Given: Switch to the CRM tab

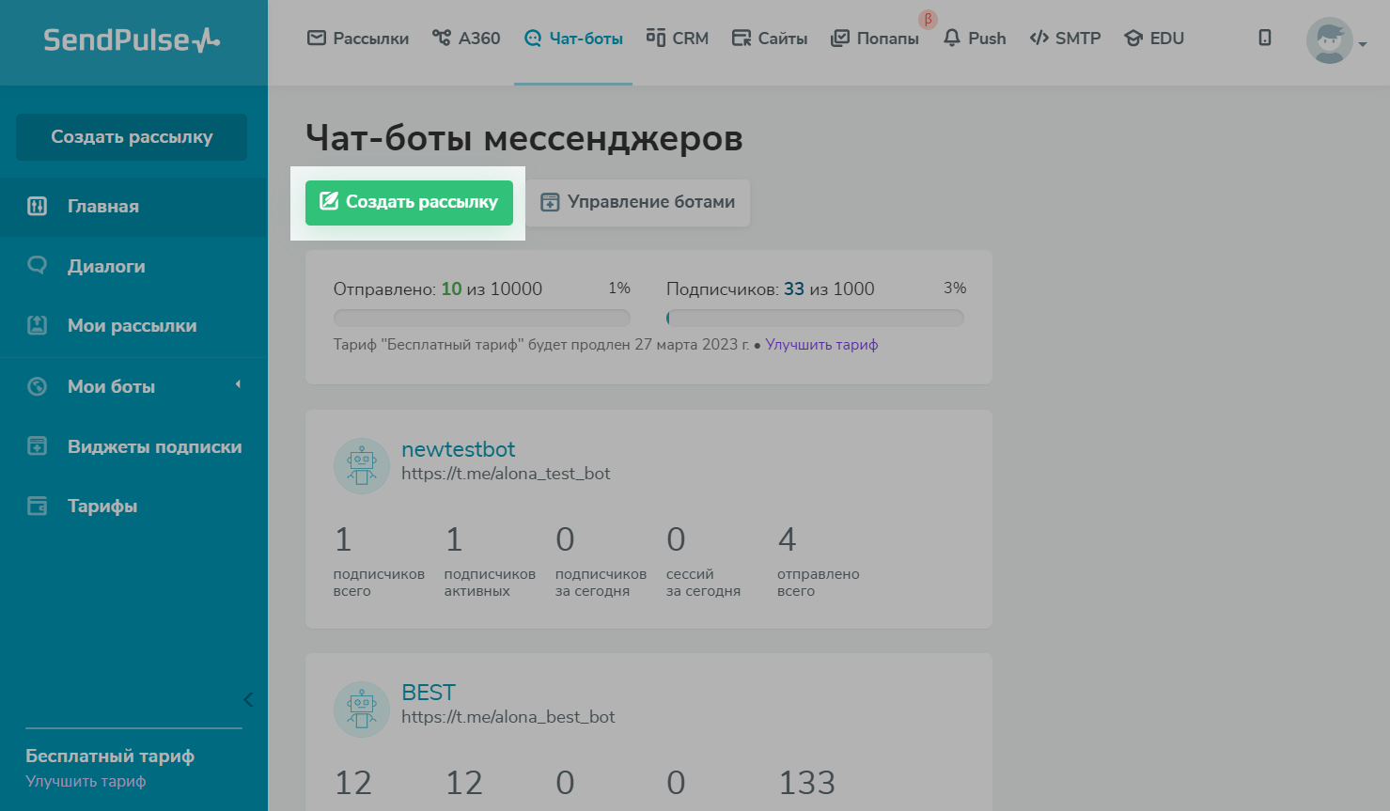Looking at the screenshot, I should click(678, 39).
